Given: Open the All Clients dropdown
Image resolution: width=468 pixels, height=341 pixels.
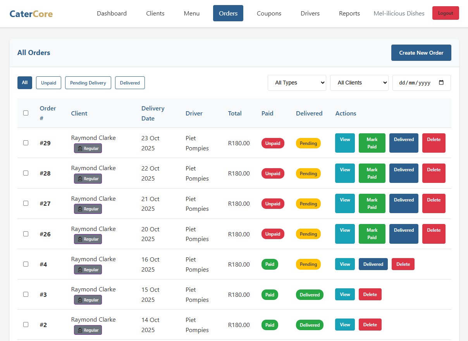Looking at the screenshot, I should (359, 83).
